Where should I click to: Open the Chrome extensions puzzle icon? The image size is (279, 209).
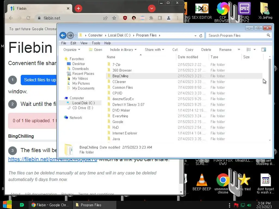point(151,18)
